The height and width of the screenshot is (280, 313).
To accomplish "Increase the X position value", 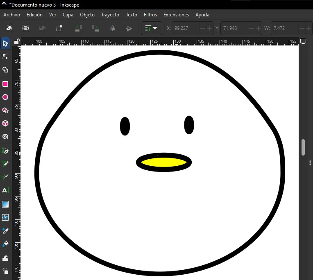I will click(210, 28).
